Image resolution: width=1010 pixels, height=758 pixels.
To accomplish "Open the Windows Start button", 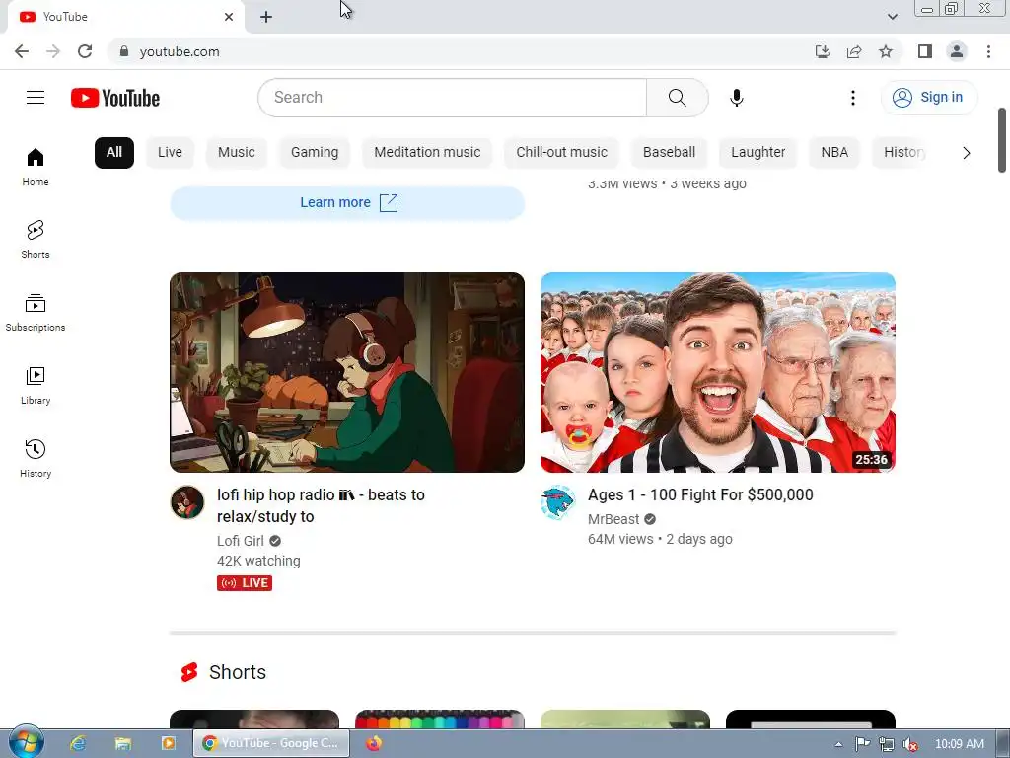I will click(x=26, y=742).
